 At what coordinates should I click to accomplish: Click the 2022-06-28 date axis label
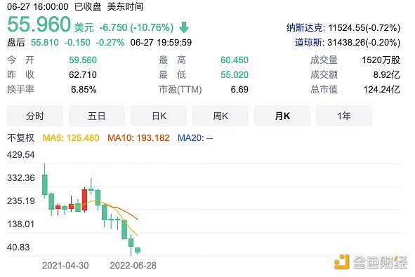133,265
